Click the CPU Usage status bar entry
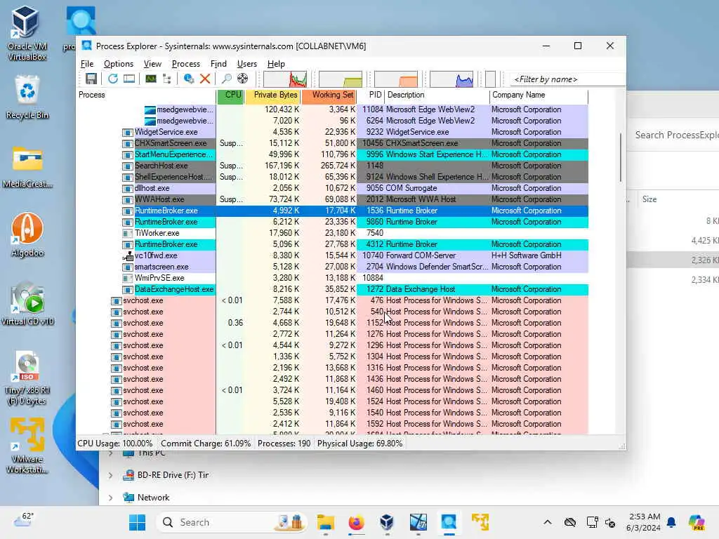This screenshot has width=719, height=539. coord(115,444)
